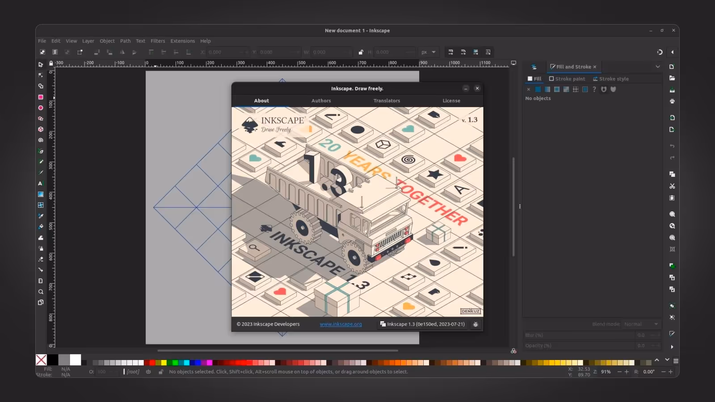Select the Pages tool
This screenshot has width=715, height=402.
tap(41, 302)
